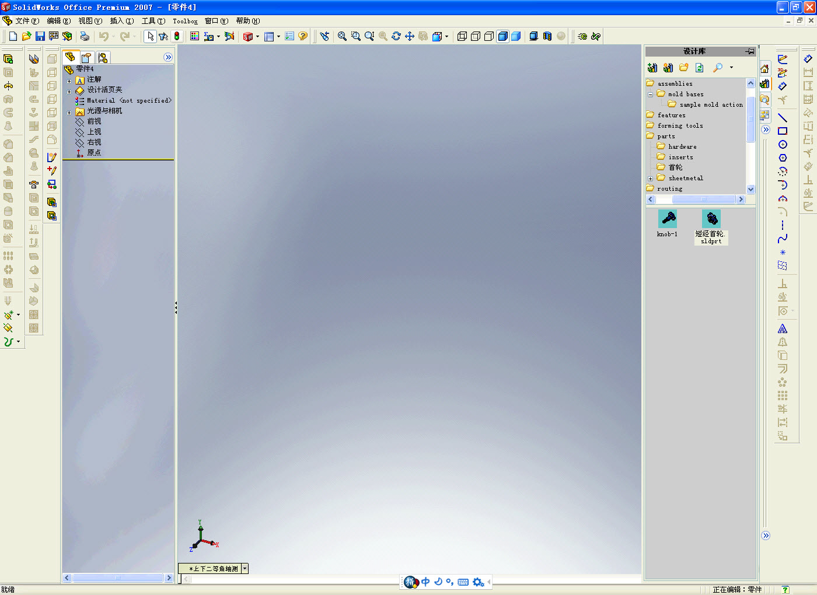
Task: Click the status bar help question mark
Action: (785, 590)
